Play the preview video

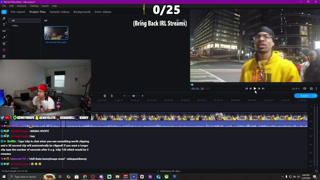pos(255,88)
